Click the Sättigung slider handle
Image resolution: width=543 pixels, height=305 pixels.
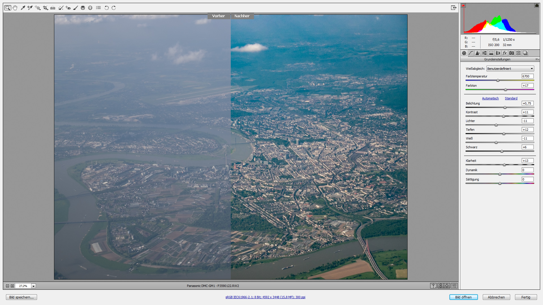[500, 184]
